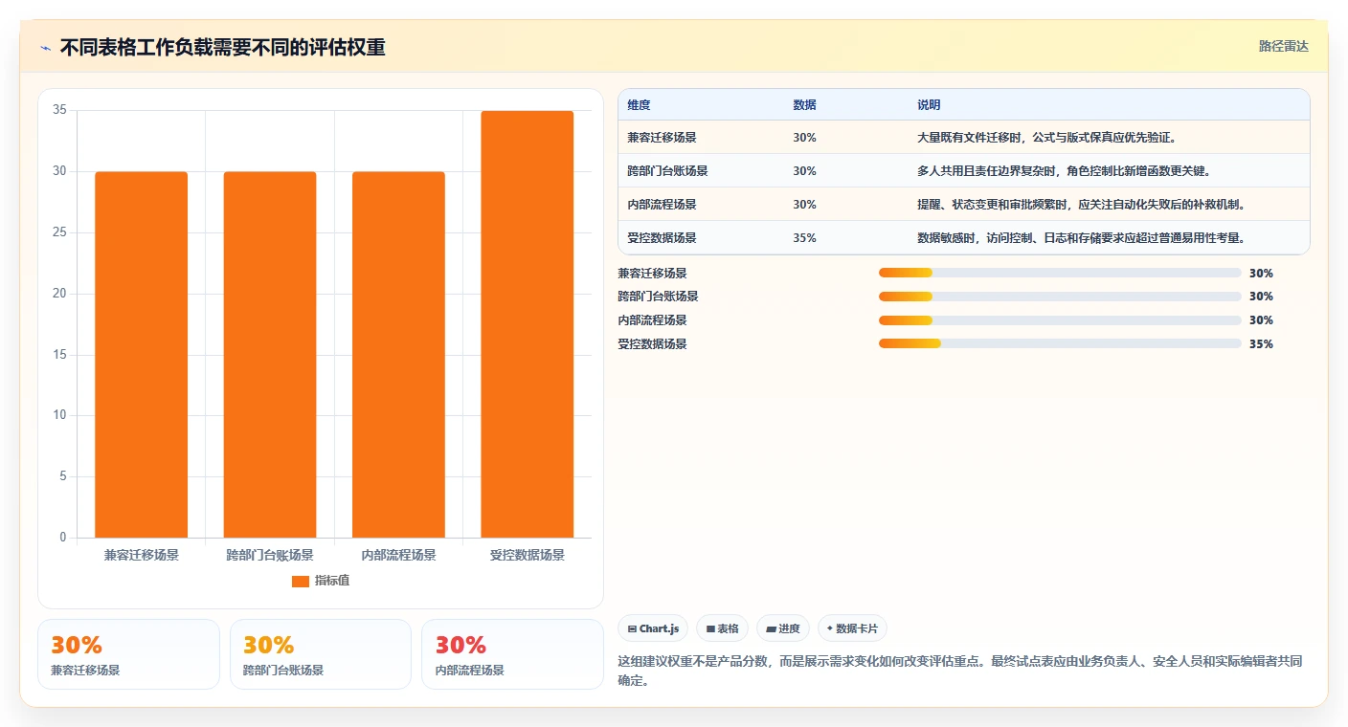Click the 维度 column header
Screen dimensions: 1348x727
[x=639, y=105]
